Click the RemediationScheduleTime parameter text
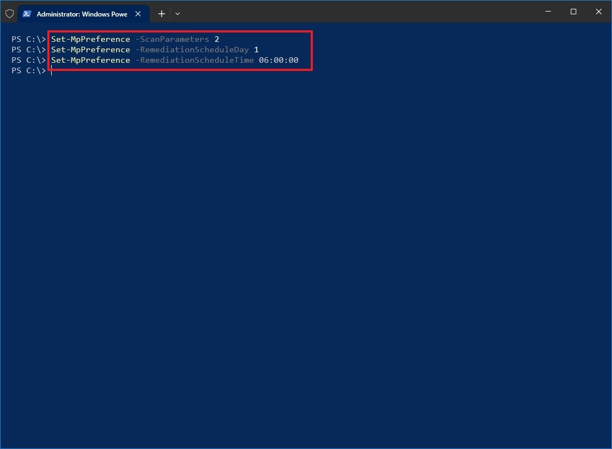Image resolution: width=612 pixels, height=449 pixels. (195, 60)
